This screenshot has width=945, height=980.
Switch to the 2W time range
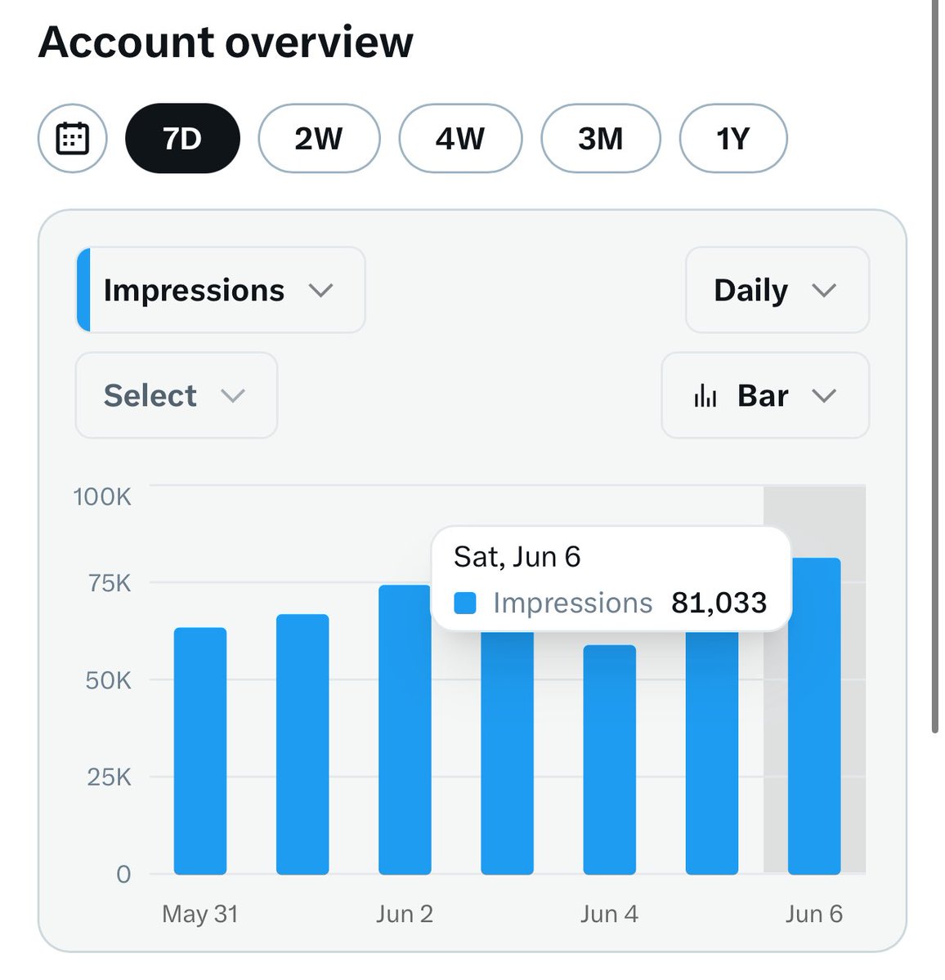click(319, 138)
